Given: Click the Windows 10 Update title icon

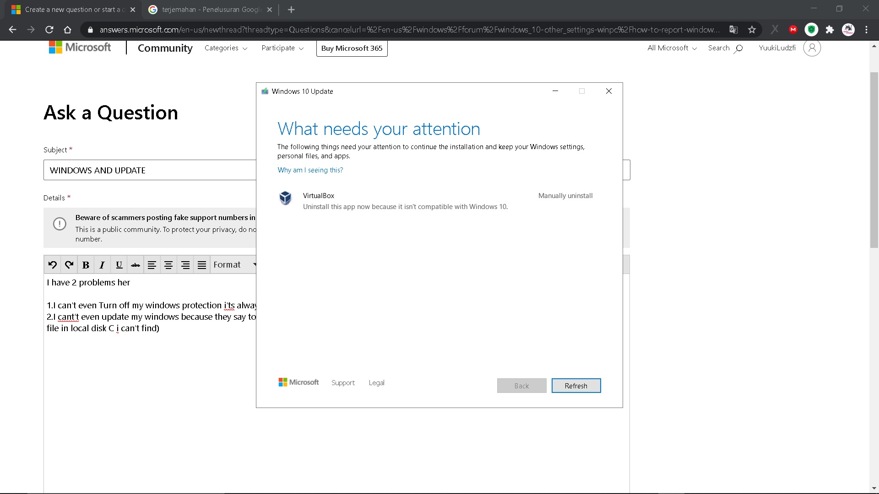Looking at the screenshot, I should point(265,91).
